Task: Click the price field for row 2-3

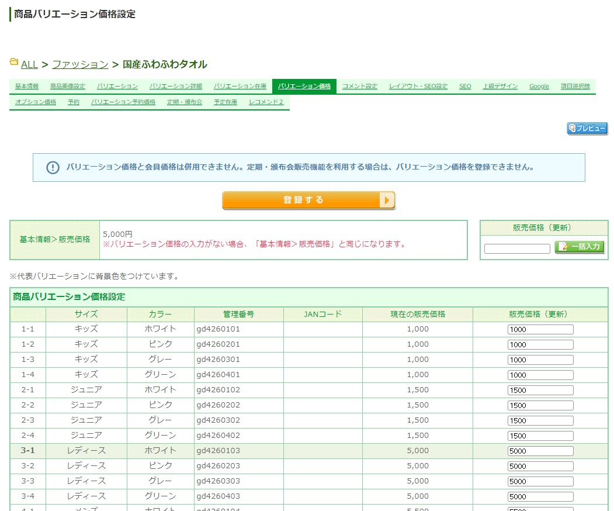Action: (540, 420)
